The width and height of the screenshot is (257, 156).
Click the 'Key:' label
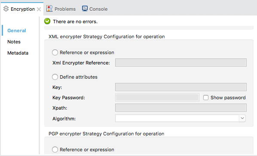point(57,87)
